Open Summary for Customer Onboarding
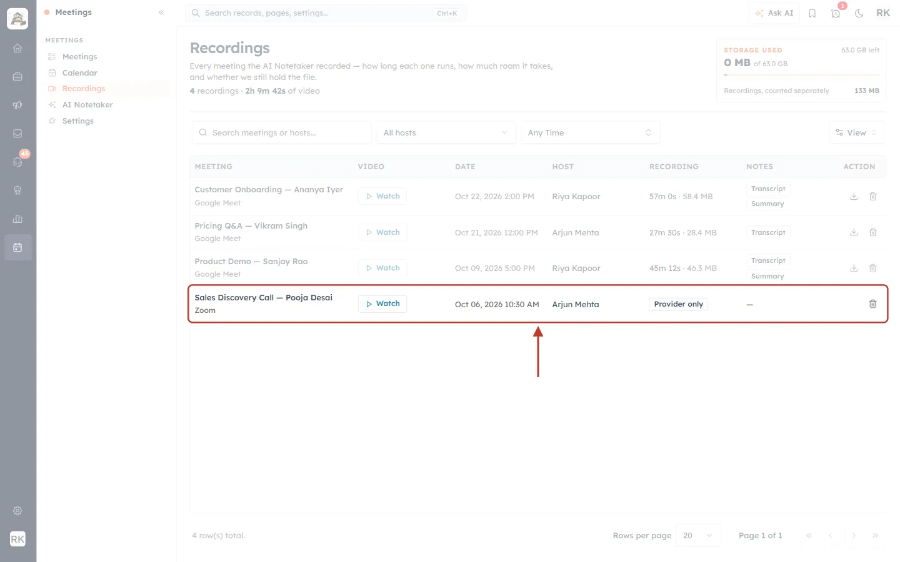The image size is (900, 562). (767, 204)
